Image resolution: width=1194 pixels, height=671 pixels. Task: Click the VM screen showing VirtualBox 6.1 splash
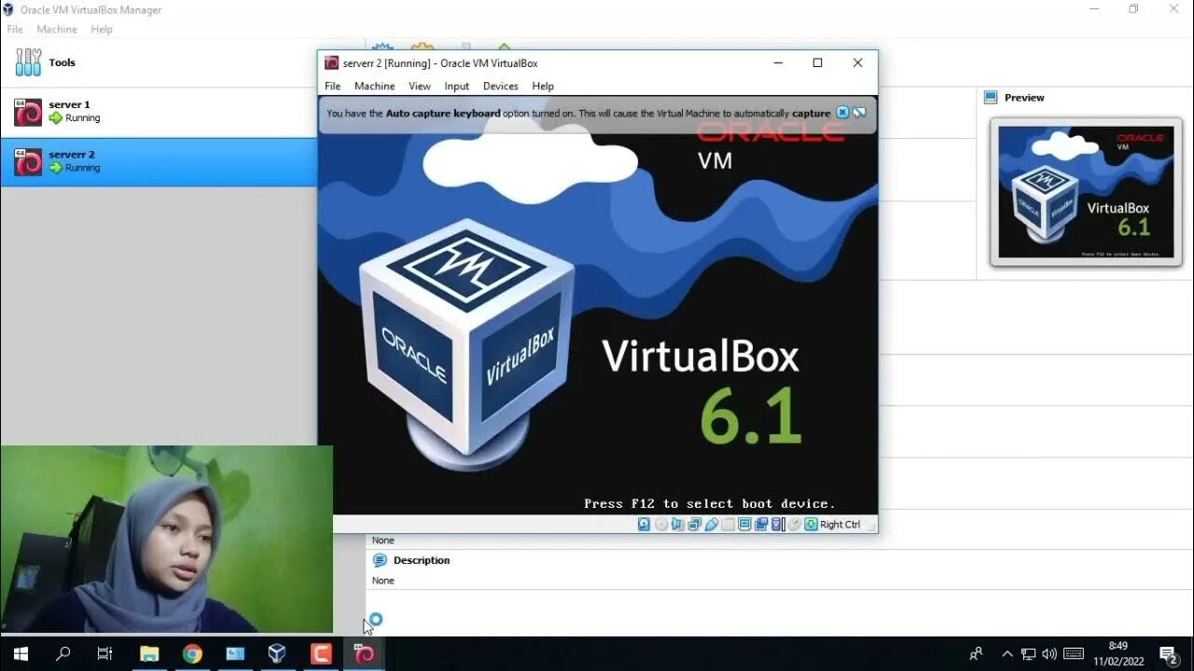click(x=597, y=305)
